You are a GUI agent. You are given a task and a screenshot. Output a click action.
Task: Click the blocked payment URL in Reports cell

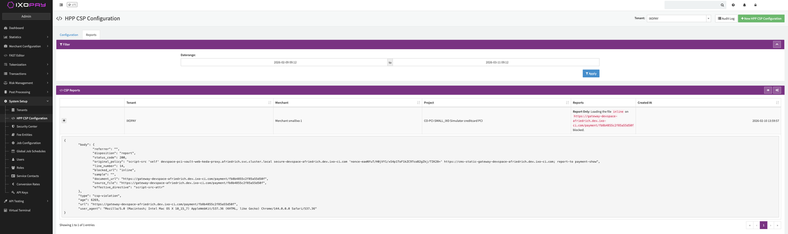tap(603, 121)
